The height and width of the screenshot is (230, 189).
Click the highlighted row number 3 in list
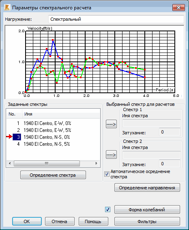point(17,137)
